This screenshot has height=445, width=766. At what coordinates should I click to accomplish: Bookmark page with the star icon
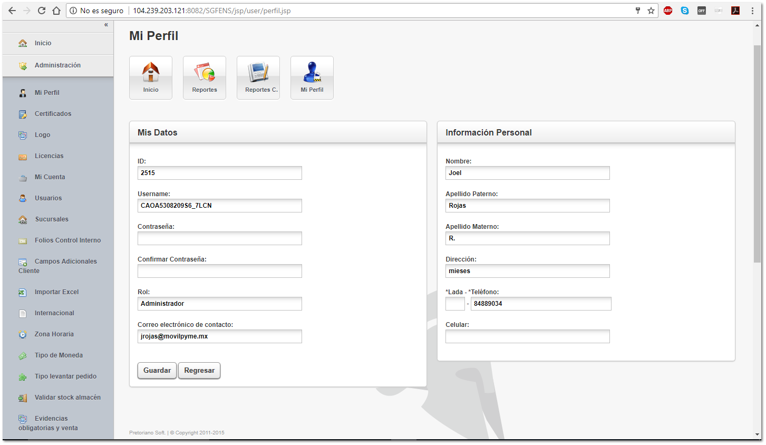point(651,11)
